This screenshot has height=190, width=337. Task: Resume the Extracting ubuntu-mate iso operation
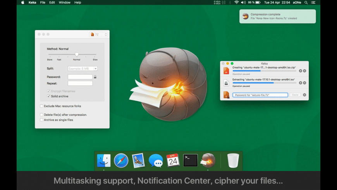tap(301, 83)
